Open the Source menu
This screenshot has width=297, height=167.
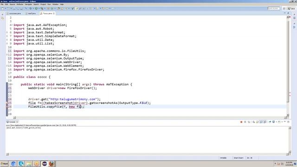click(12, 4)
